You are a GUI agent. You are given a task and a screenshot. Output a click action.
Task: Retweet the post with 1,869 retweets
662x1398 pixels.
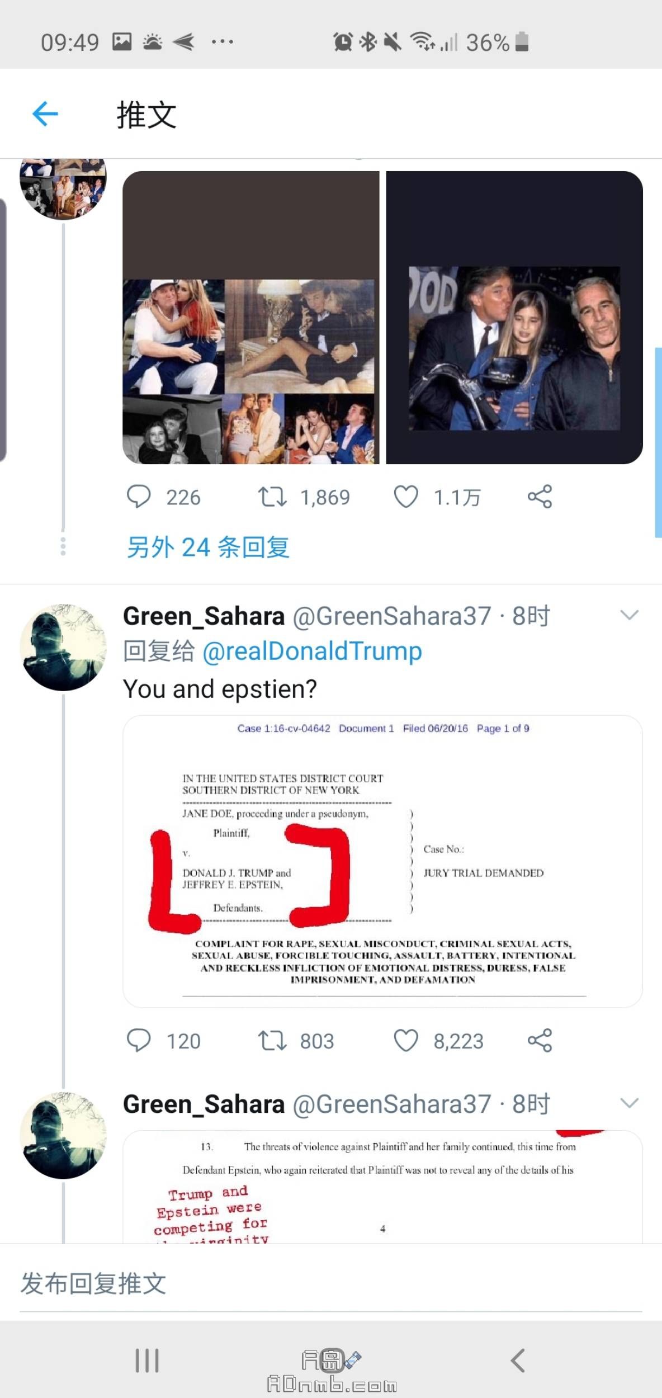pos(272,497)
